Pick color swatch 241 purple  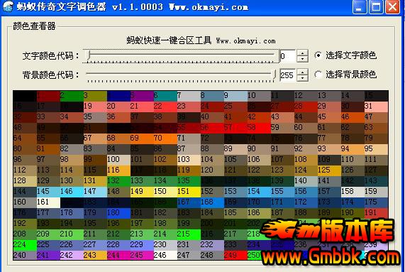click(x=48, y=255)
